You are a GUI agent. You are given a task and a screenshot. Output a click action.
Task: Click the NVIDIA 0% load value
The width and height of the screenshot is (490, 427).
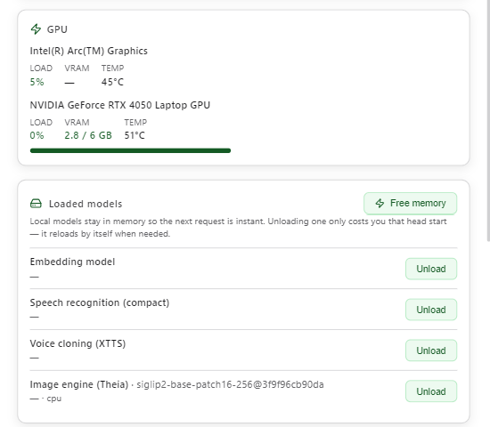(x=37, y=135)
